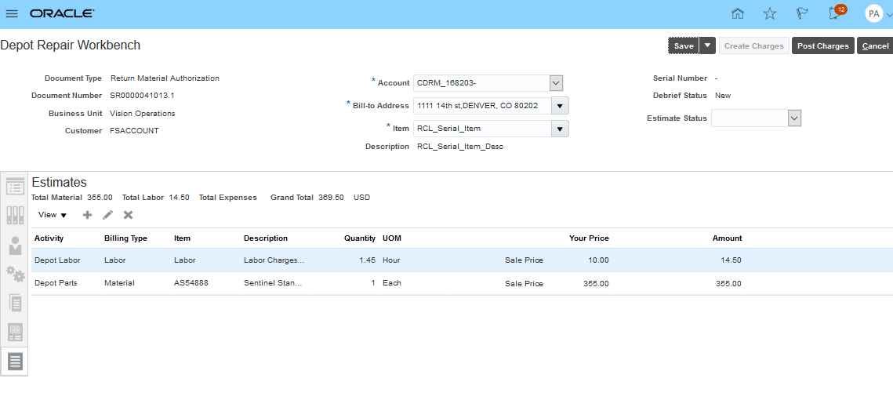This screenshot has width=893, height=400.
Task: Click quantity cell 1.45
Action: point(368,260)
